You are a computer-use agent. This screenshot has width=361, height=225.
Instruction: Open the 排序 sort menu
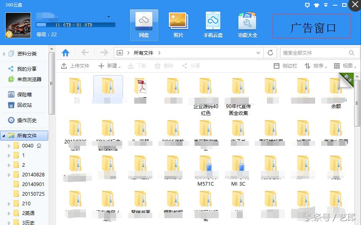coord(316,66)
